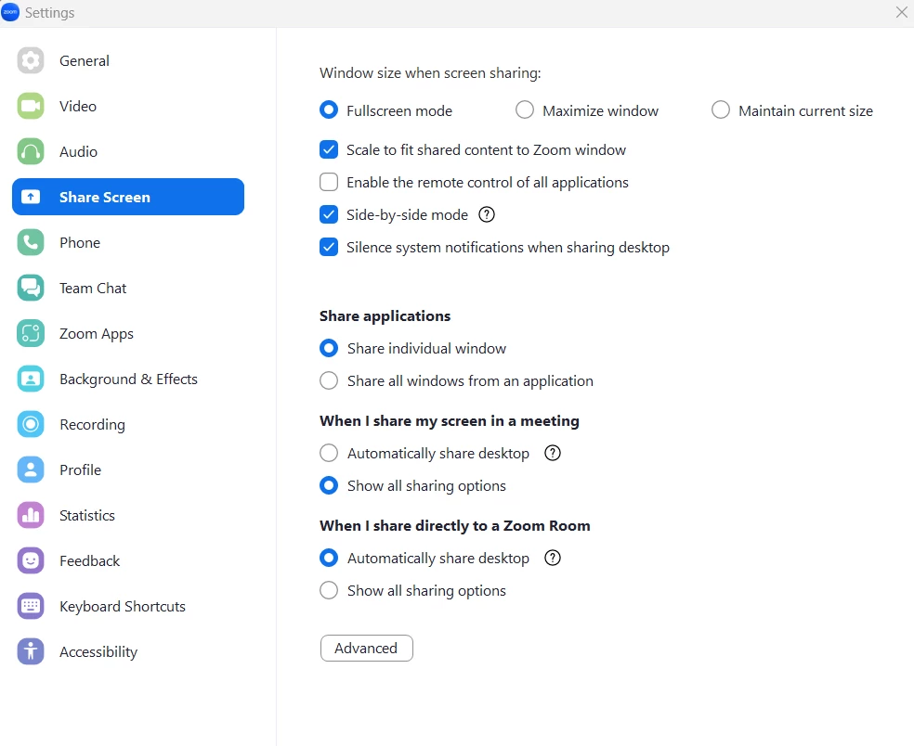This screenshot has height=746, width=914.
Task: Select Share all windows from an application
Action: point(329,380)
